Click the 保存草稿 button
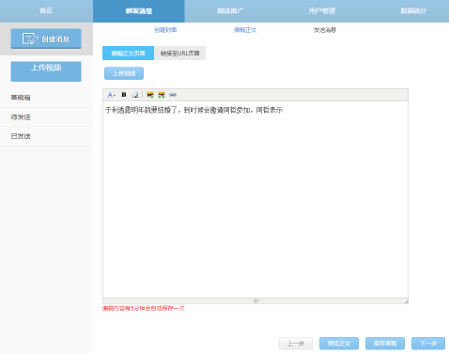The height and width of the screenshot is (353, 449). coord(385,344)
